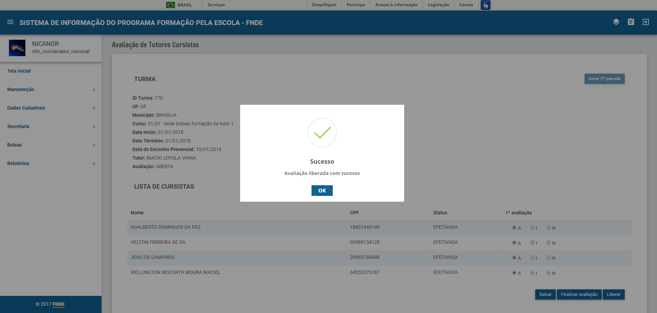Click the logout exit icon

645,22
